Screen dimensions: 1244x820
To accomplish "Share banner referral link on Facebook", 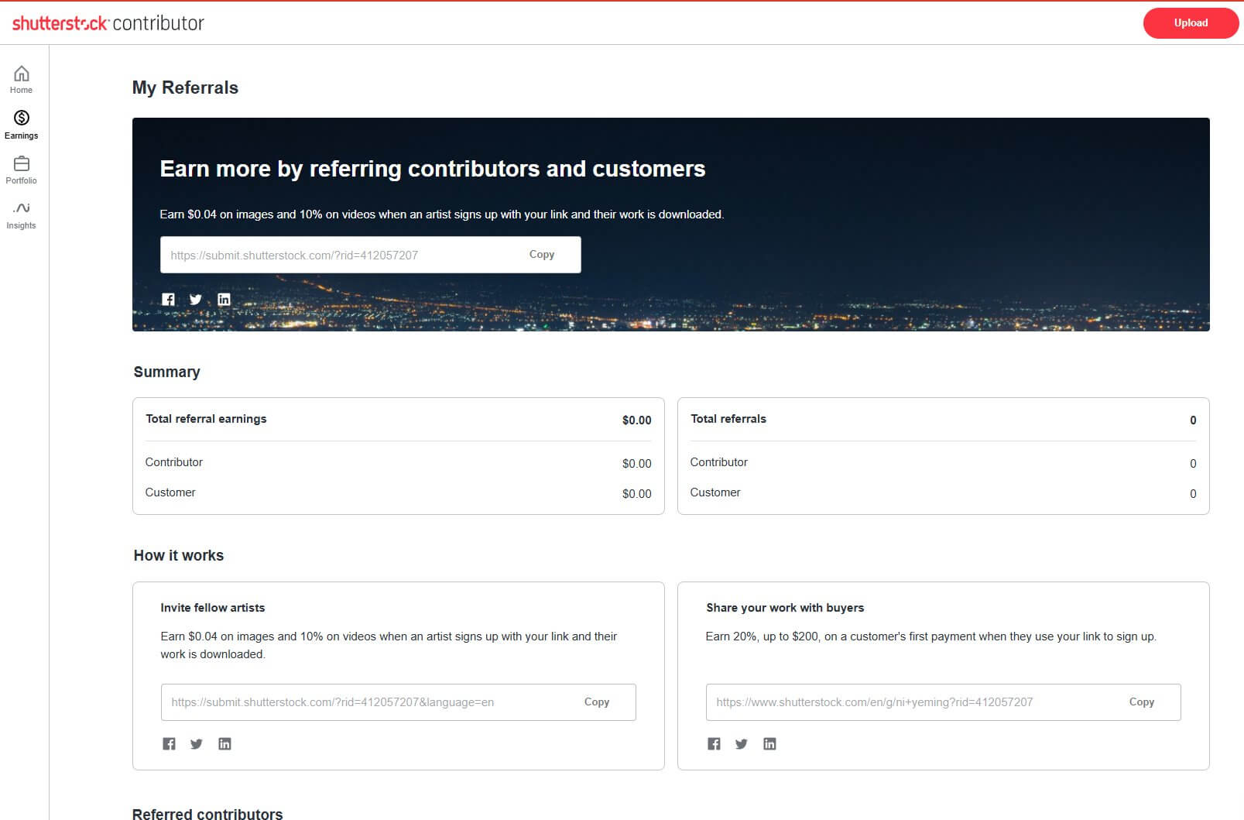I will click(x=168, y=300).
